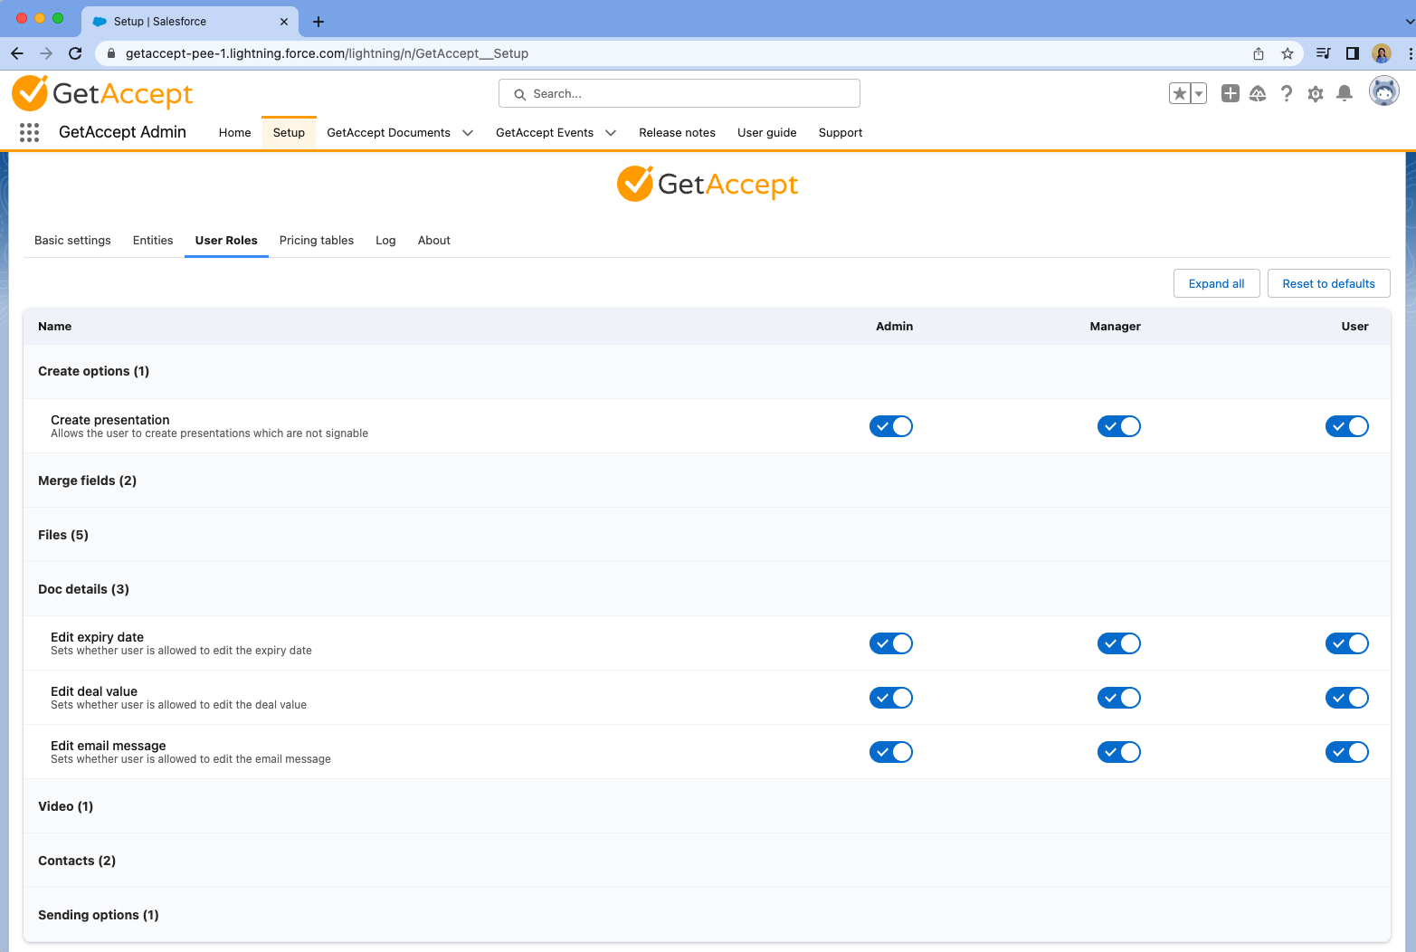Switch to the Entities tab
Image resolution: width=1416 pixels, height=952 pixels.
[x=153, y=241]
